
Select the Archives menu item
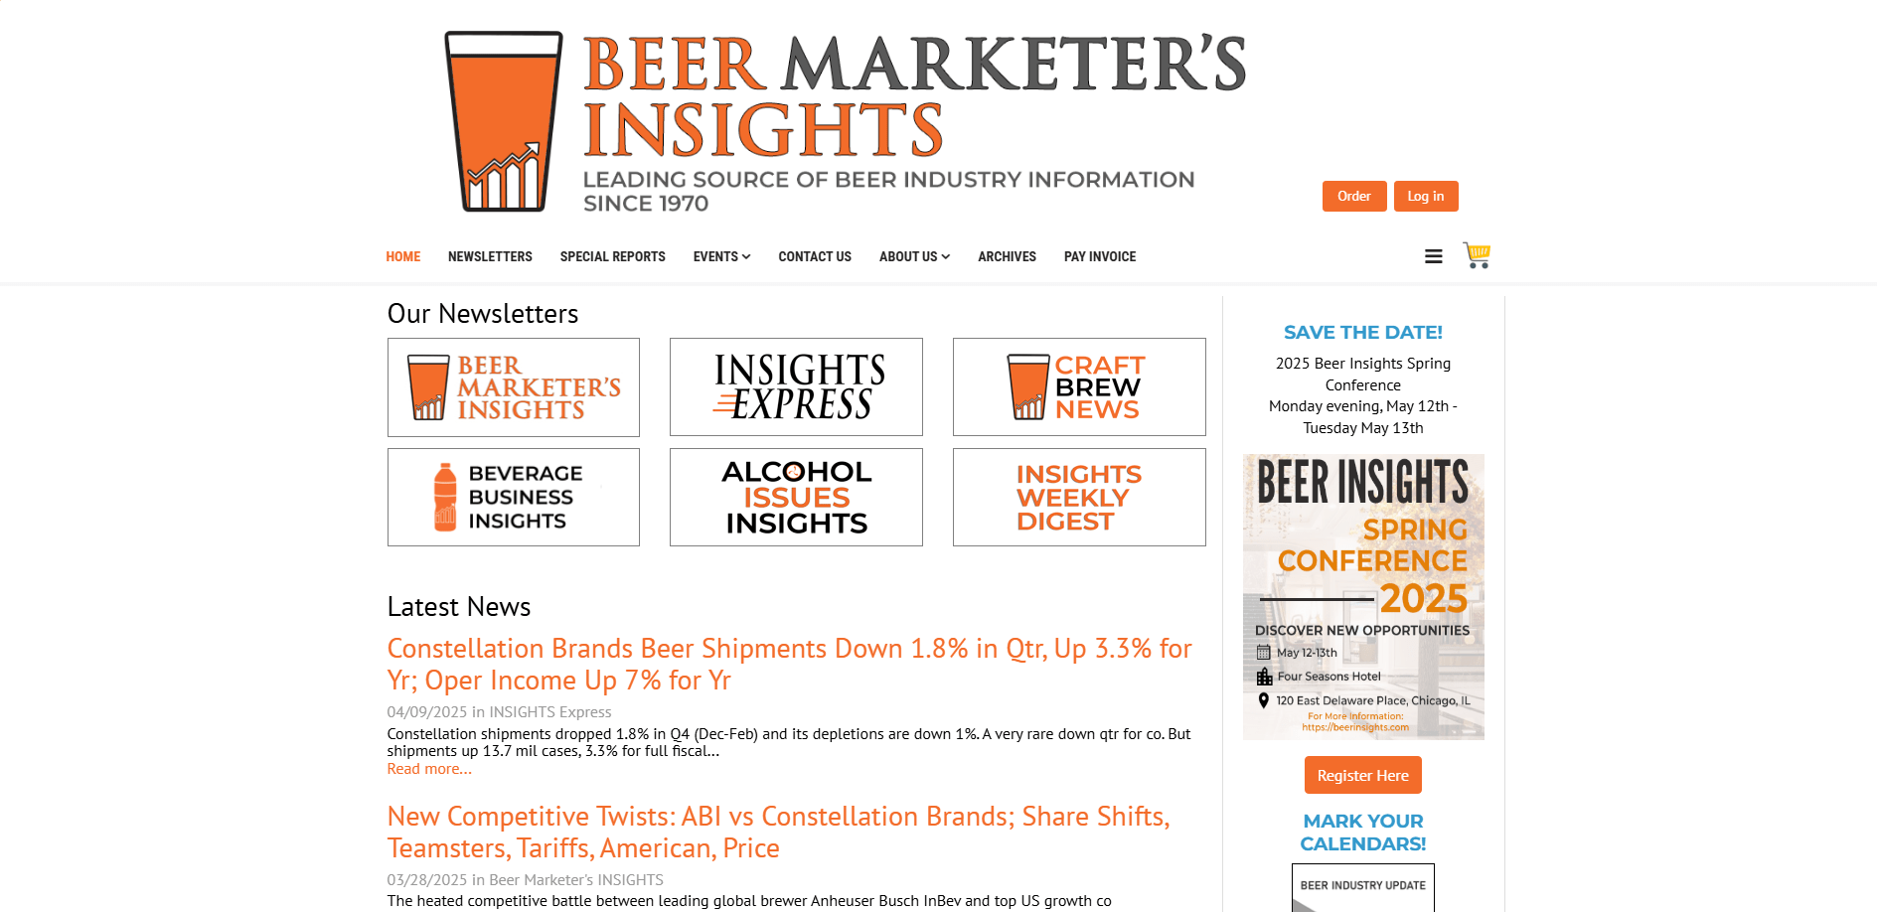tap(1007, 256)
